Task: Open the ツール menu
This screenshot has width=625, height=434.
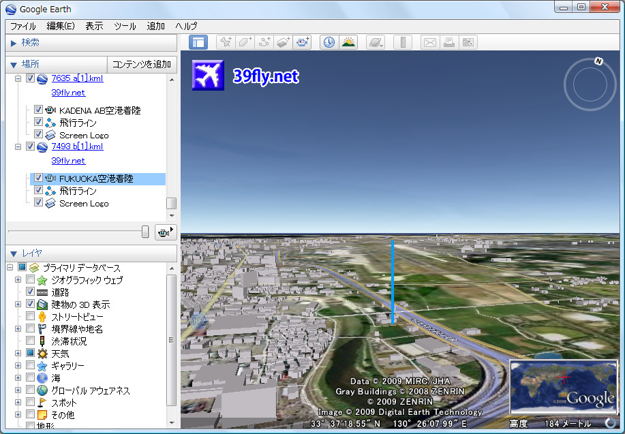Action: click(x=125, y=26)
